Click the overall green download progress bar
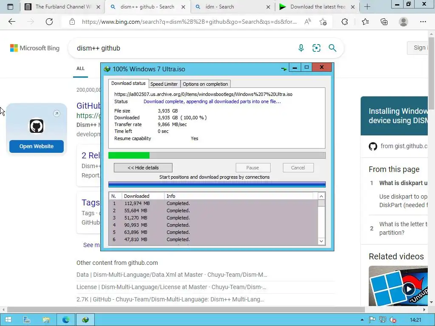 click(x=217, y=155)
